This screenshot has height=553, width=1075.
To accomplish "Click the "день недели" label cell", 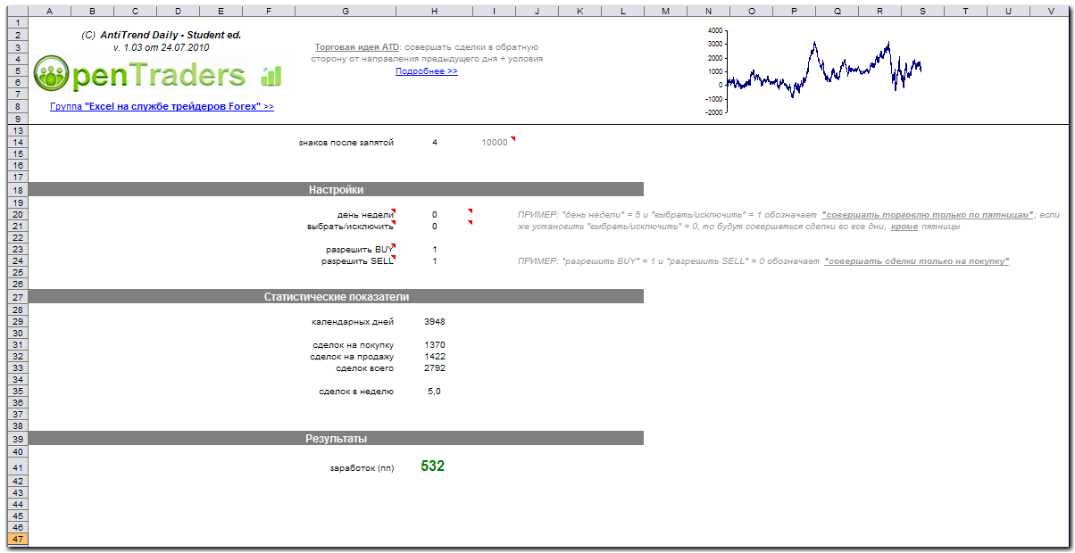I will 364,215.
